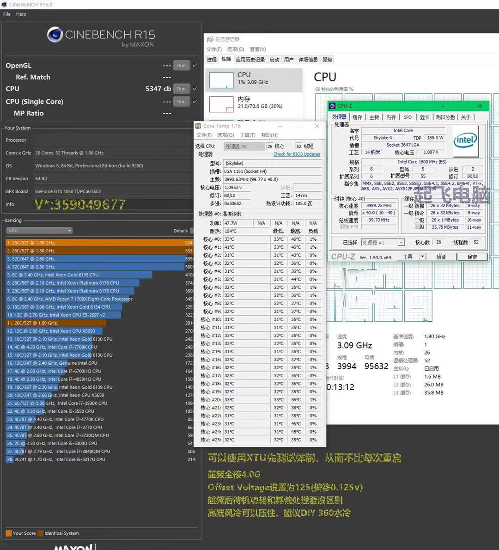Click the arrow beside the CPU-Z 工具 button
Viewport: 499px width, 550px height.
pos(422,257)
